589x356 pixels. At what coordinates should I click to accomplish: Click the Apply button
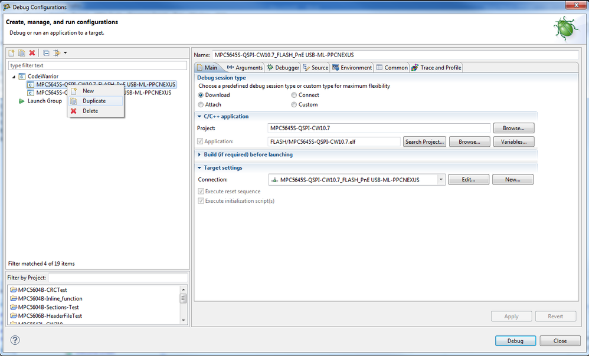coord(511,317)
